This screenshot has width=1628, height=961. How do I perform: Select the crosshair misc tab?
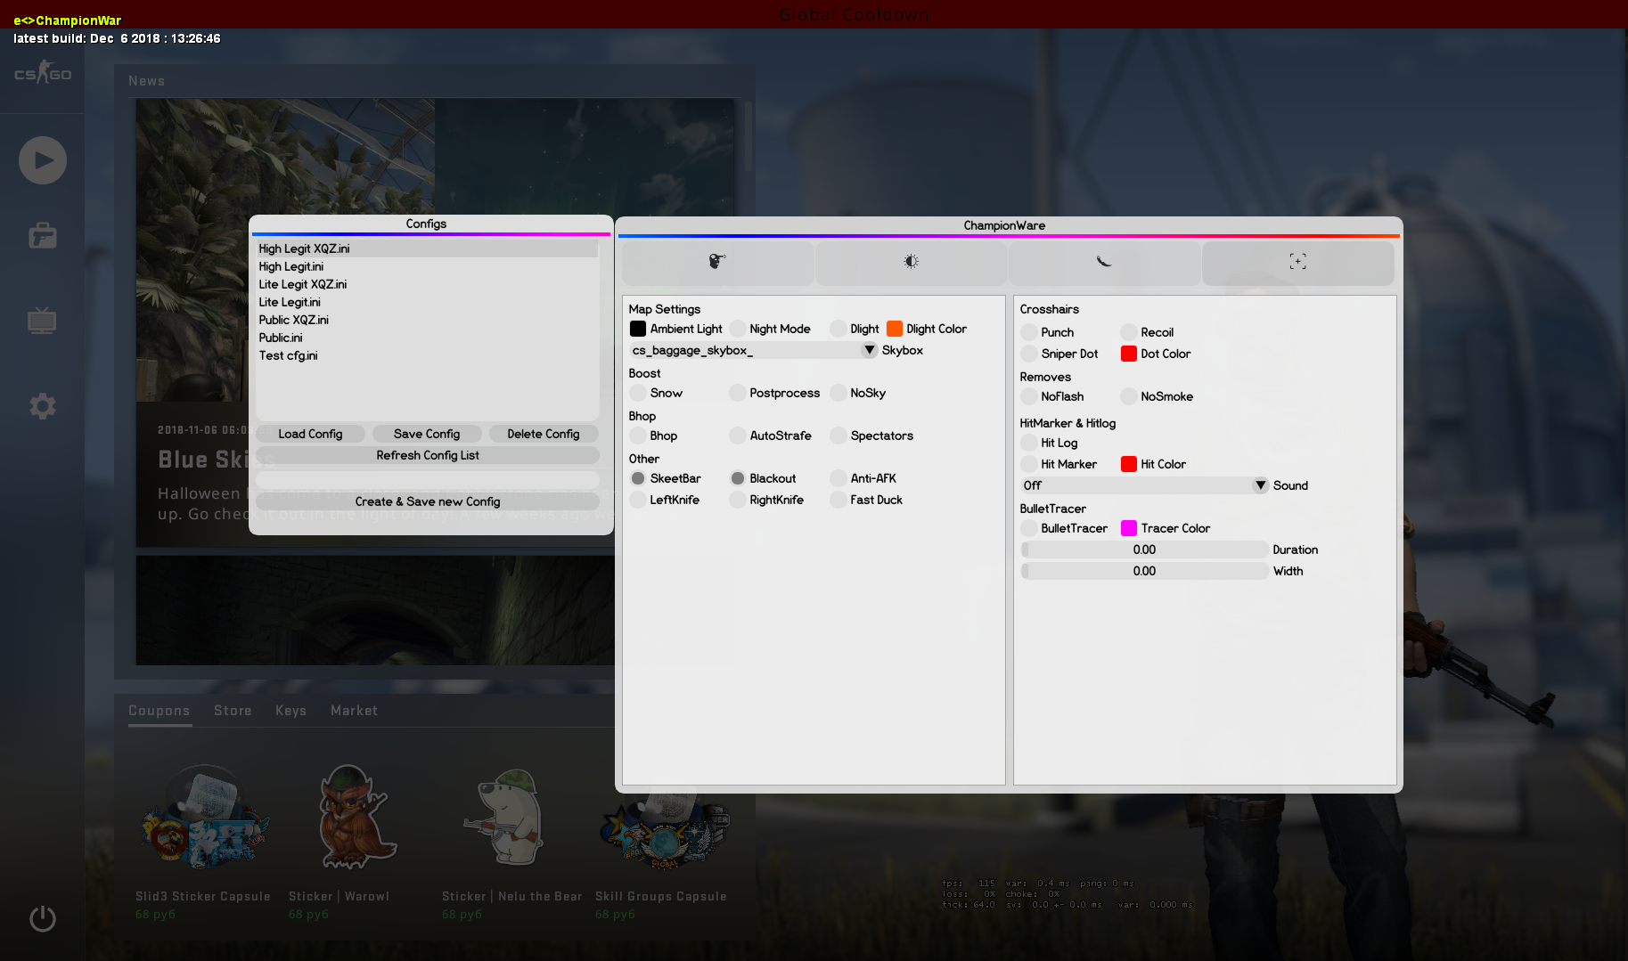[x=1297, y=262]
